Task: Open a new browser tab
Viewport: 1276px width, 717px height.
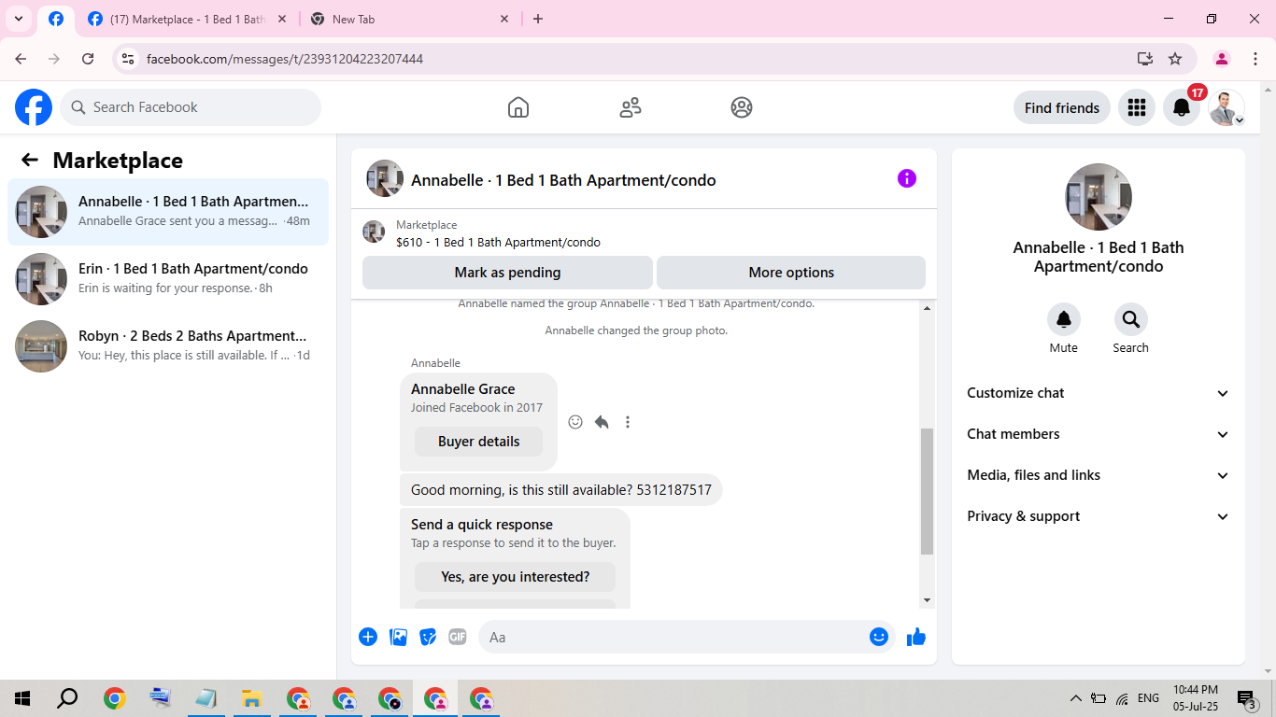Action: tap(538, 19)
